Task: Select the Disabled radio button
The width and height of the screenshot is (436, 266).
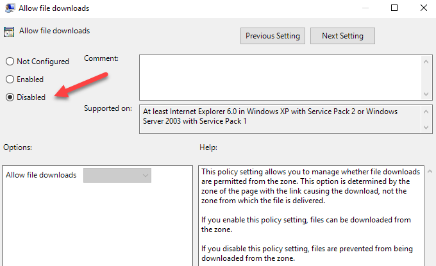Action: coord(10,97)
